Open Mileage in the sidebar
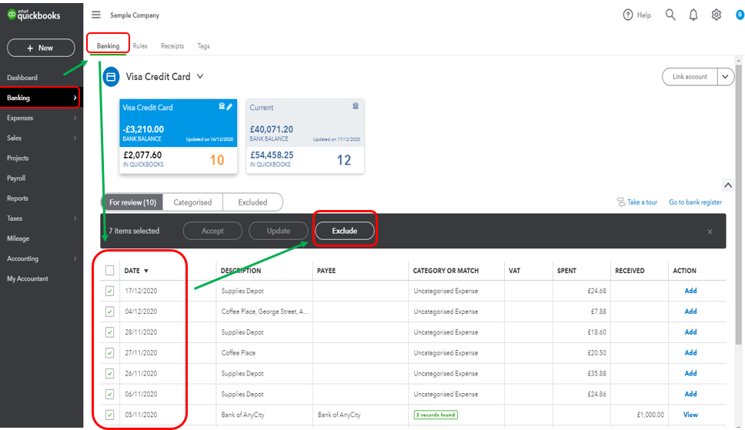The height and width of the screenshot is (430, 745). click(18, 238)
